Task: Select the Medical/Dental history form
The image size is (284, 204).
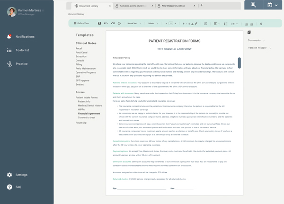Action: click(90, 106)
